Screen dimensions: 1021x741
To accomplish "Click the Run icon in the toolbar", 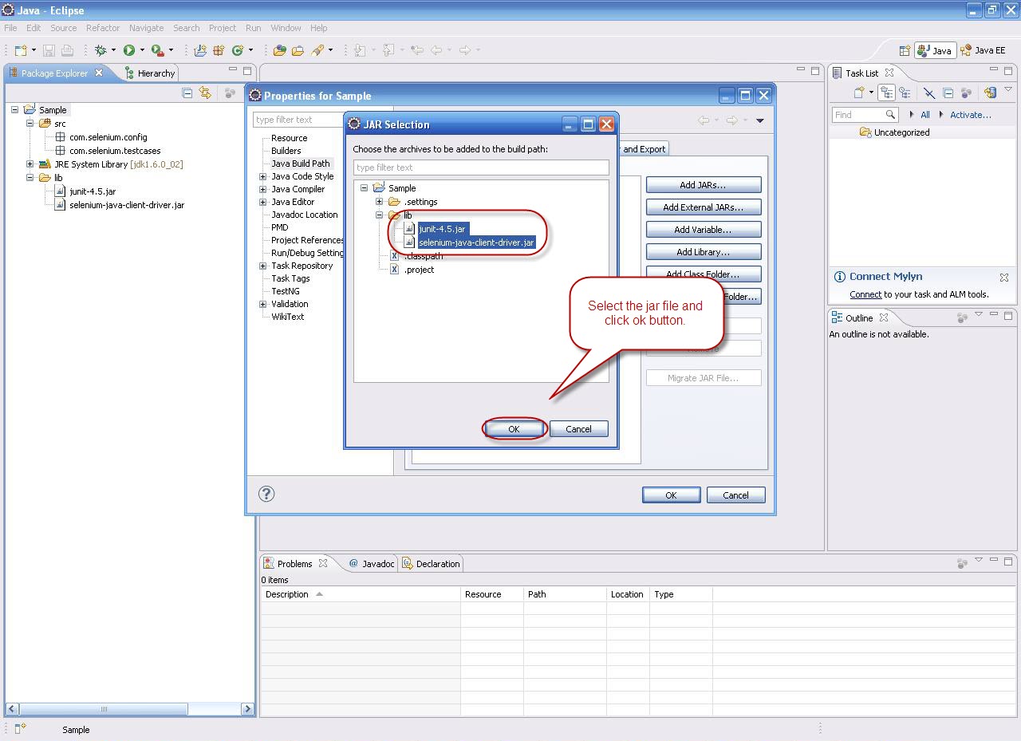I will (128, 49).
